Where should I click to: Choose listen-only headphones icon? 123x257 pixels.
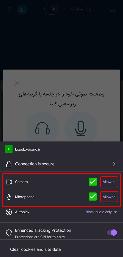click(42, 128)
